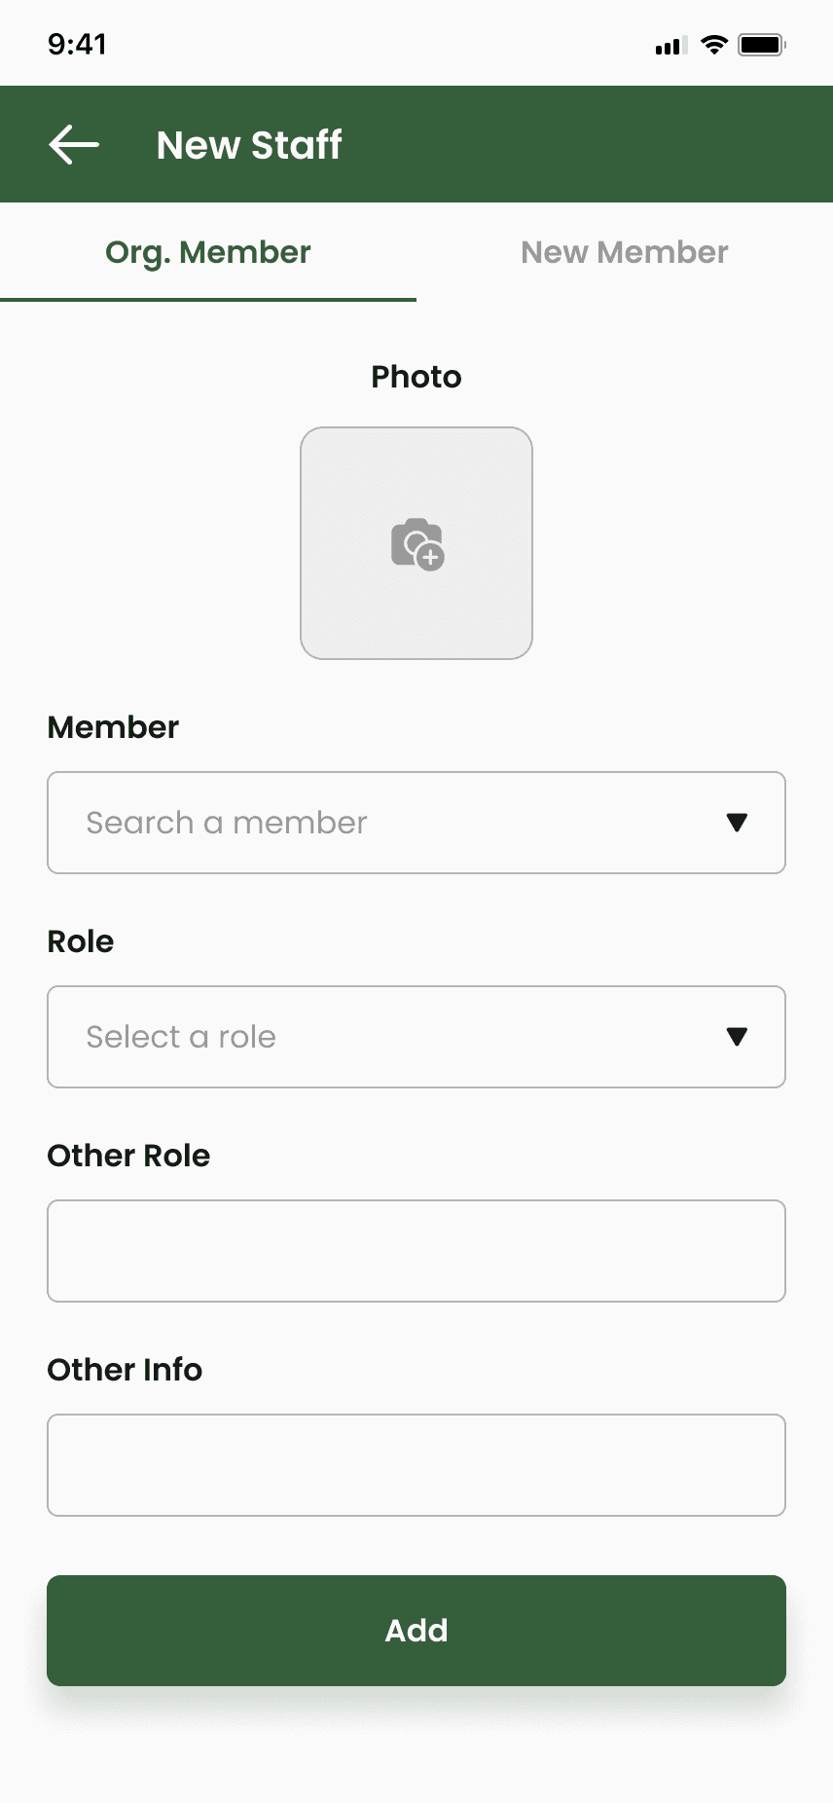Select the photo upload placeholder box

(x=416, y=543)
